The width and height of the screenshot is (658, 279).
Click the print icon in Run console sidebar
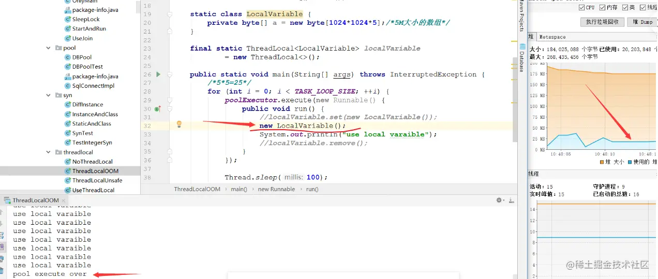2,259
